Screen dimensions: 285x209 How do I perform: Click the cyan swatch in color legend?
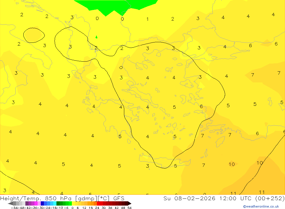55,204
